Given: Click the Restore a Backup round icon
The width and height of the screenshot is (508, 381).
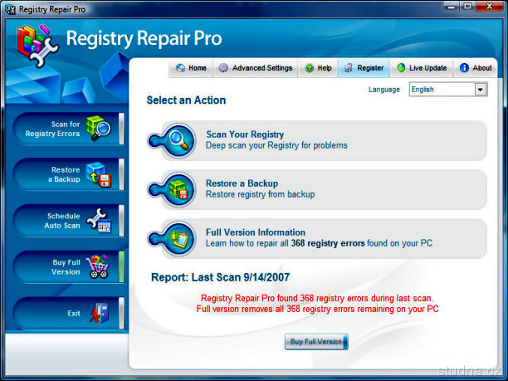Looking at the screenshot, I should pos(178,190).
